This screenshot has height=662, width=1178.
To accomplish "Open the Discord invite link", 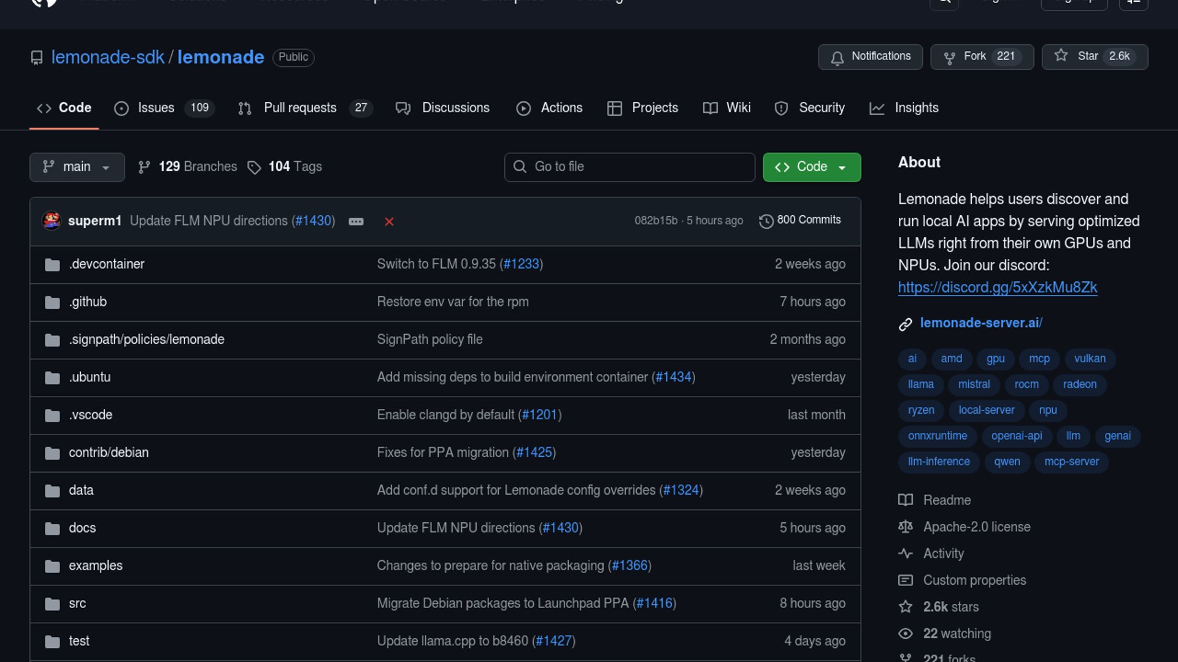I will 997,287.
